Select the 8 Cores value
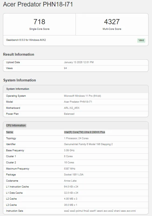Screen dimensions: 152x216 pos(68,156)
